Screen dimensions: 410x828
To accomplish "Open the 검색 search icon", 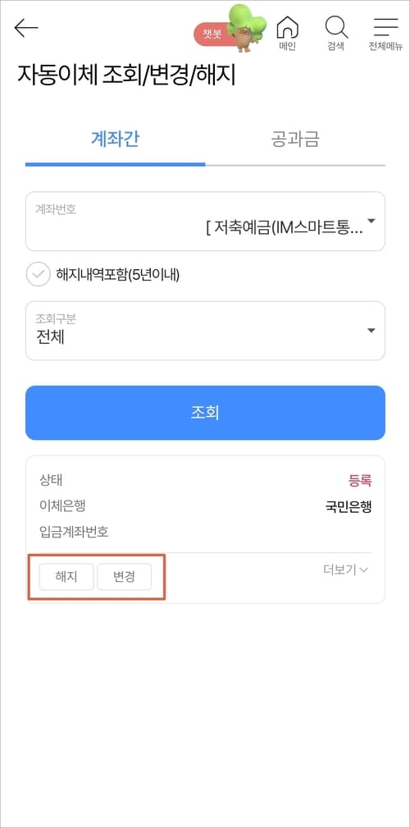I will (x=335, y=34).
